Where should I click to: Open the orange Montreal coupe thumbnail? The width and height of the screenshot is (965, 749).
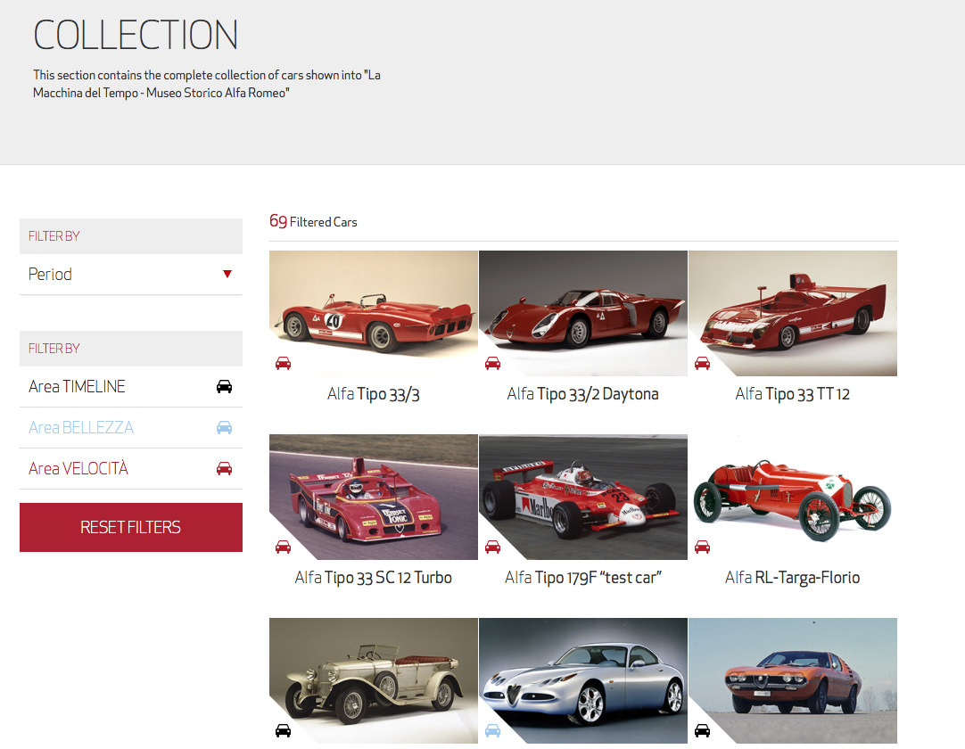point(792,679)
